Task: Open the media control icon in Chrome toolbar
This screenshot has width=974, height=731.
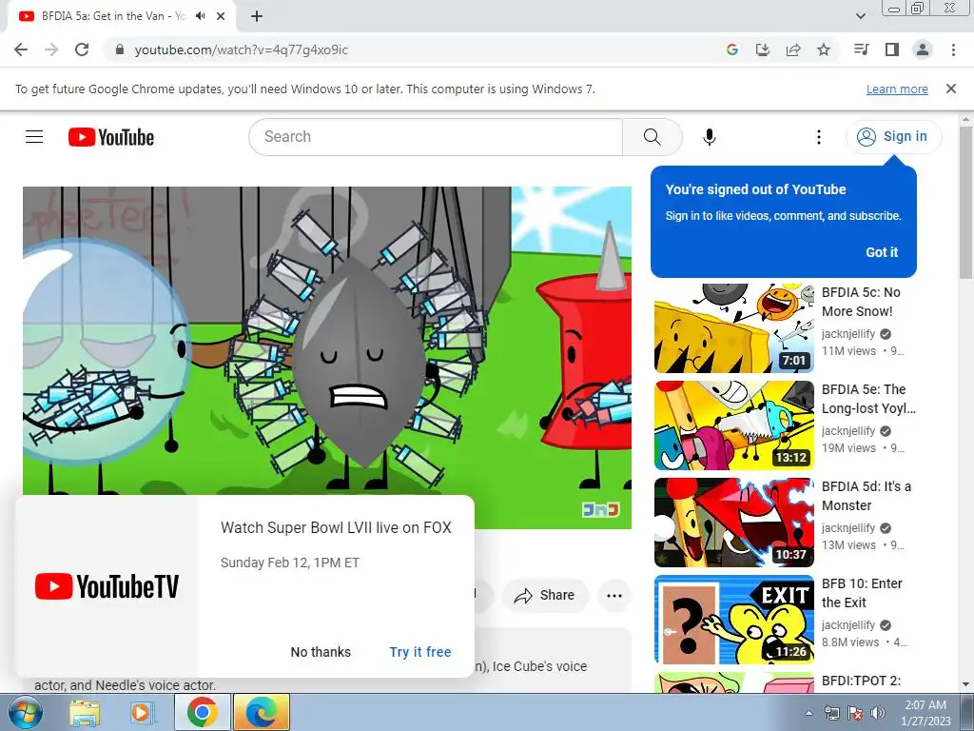Action: [862, 49]
